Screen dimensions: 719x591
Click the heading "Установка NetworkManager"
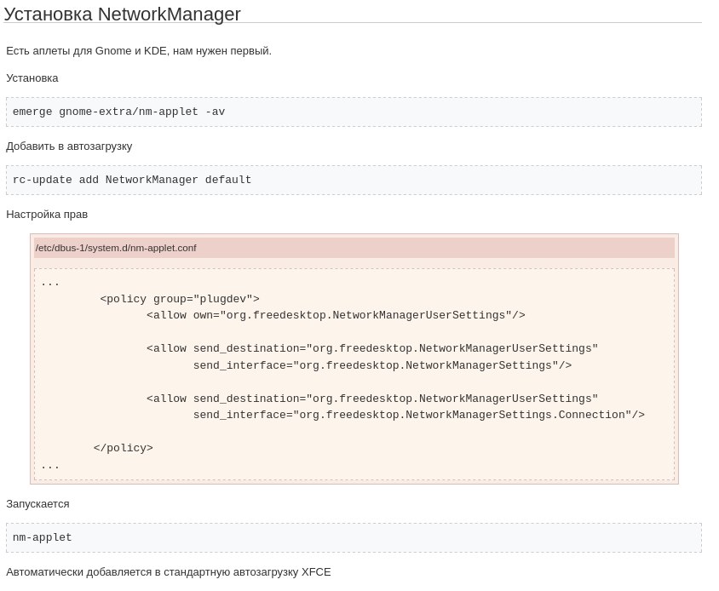[122, 14]
